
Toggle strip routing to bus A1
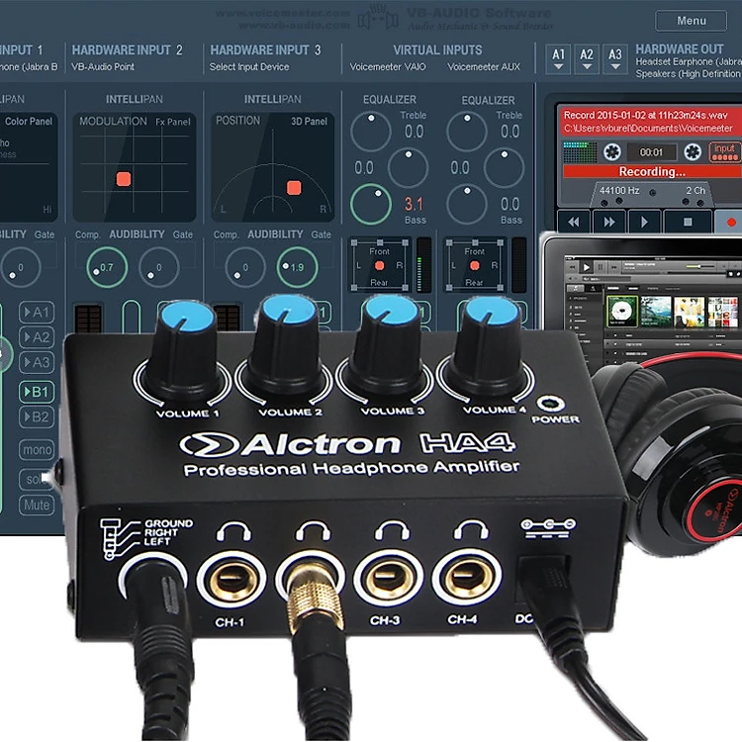37,312
